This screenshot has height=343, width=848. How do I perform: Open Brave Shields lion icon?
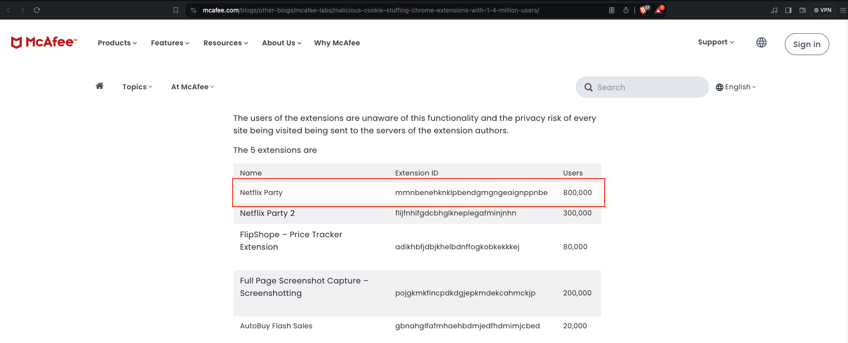[644, 10]
